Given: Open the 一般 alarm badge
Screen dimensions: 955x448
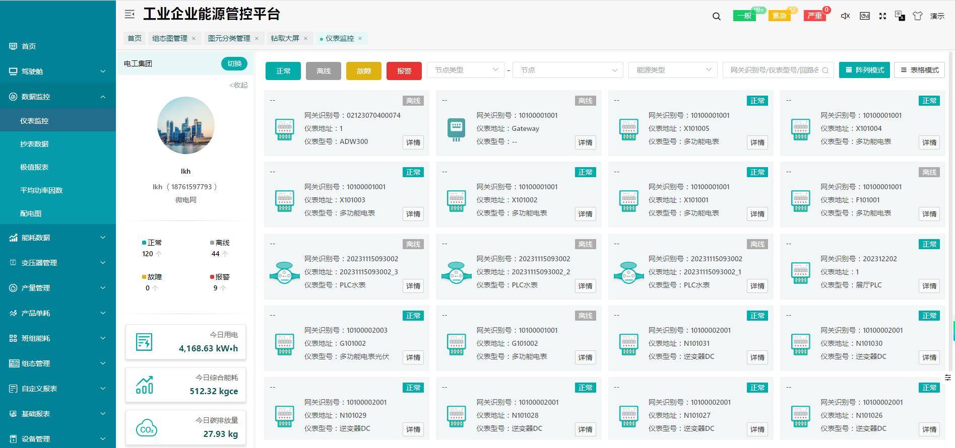Looking at the screenshot, I should (744, 16).
